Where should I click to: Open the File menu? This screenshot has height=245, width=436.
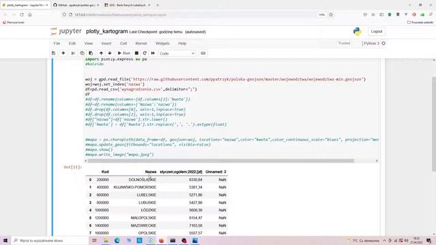pyautogui.click(x=57, y=44)
